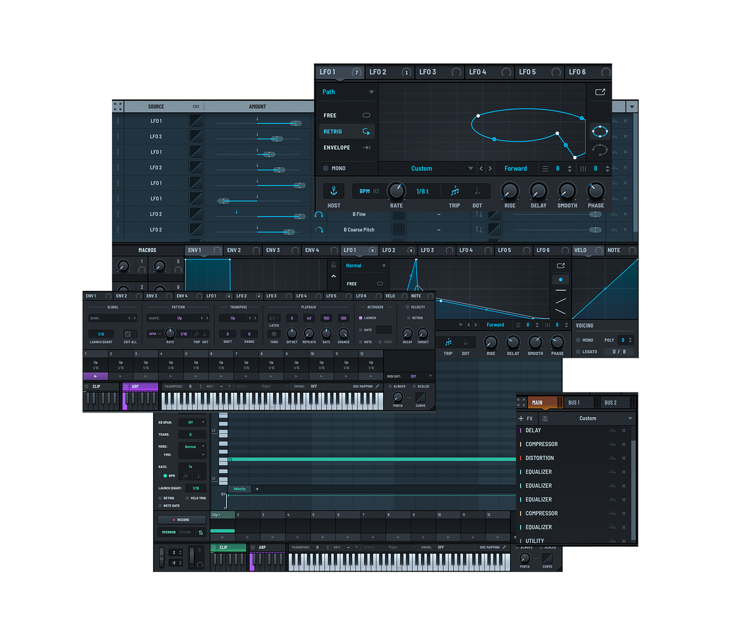Click the + FX add effect button

click(526, 418)
